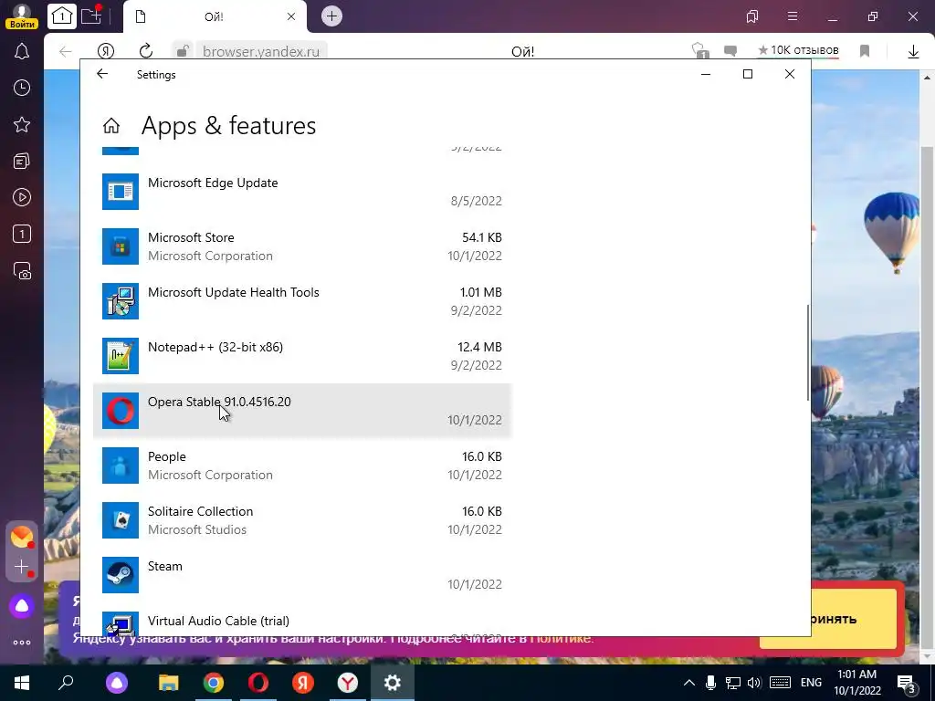This screenshot has height=701, width=935.
Task: Show hidden system tray icons
Action: click(x=688, y=683)
